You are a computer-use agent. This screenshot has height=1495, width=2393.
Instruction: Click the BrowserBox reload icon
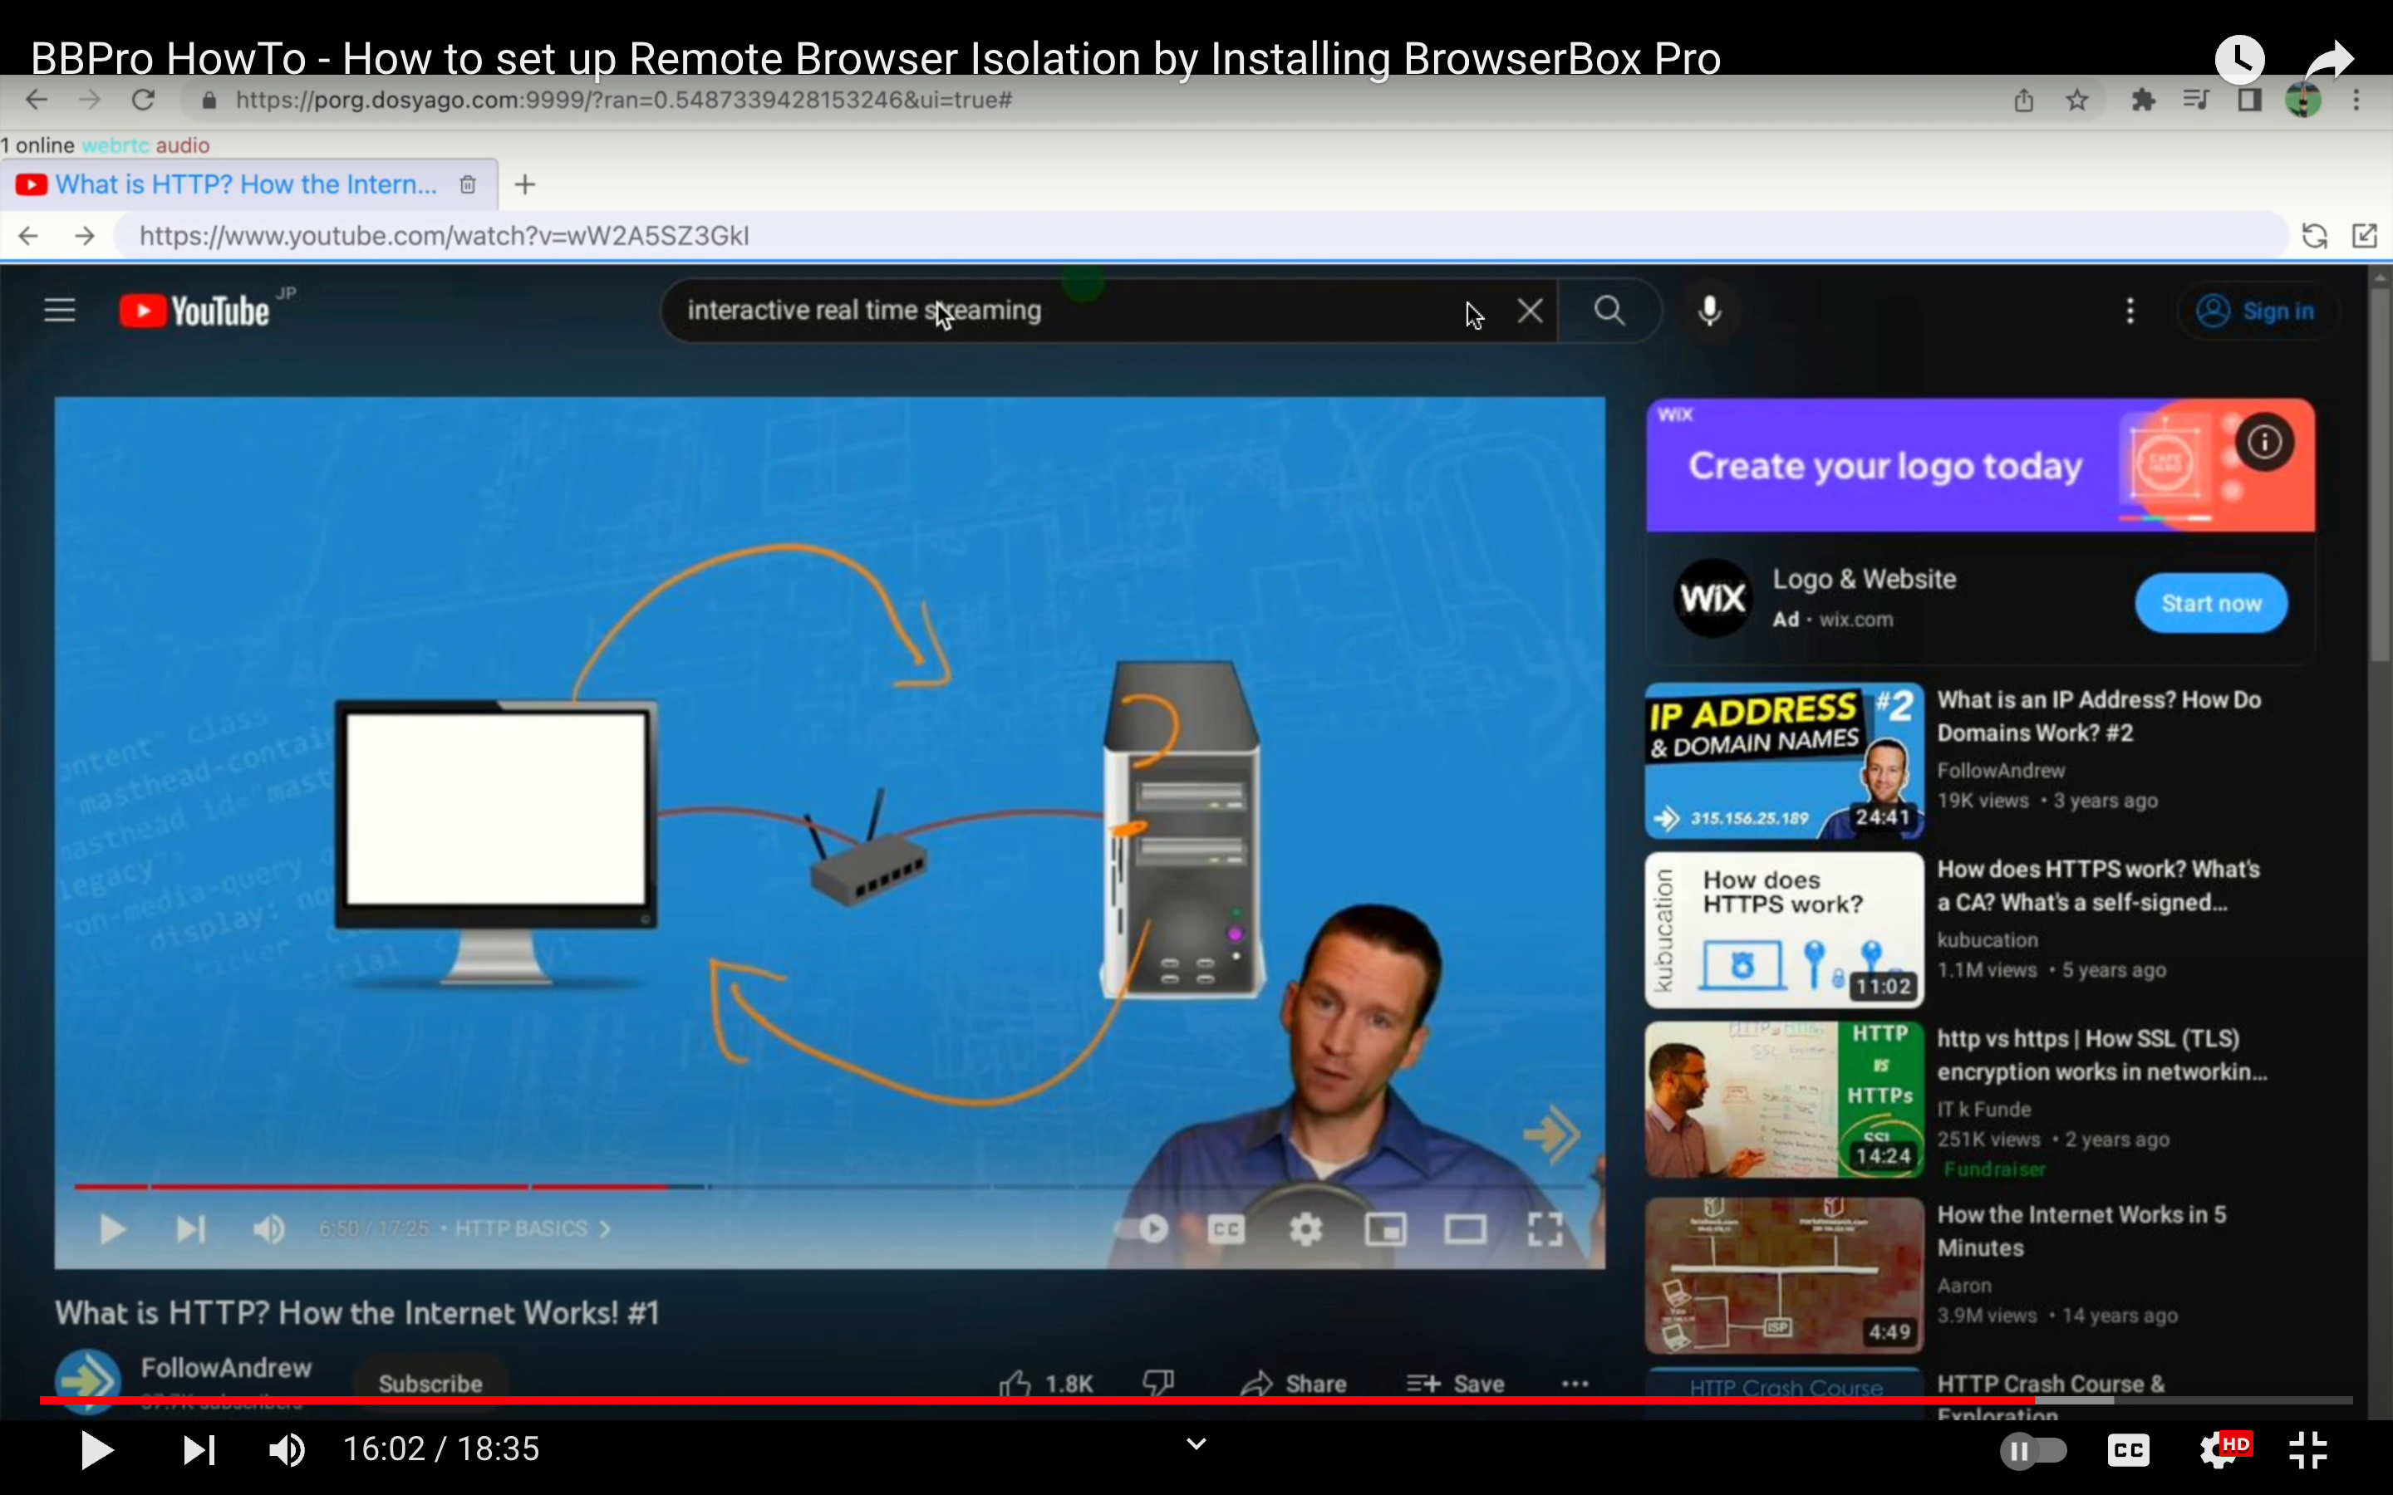click(x=2314, y=237)
